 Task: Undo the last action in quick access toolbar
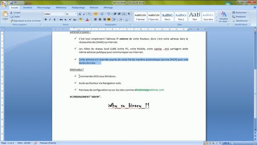point(15,3)
